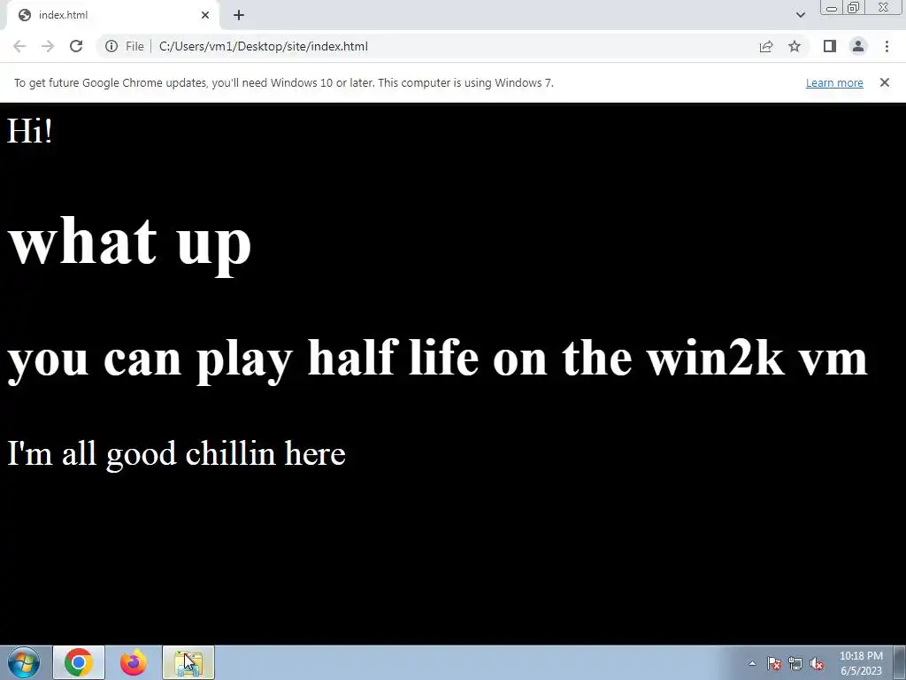Open a new tab

click(239, 15)
